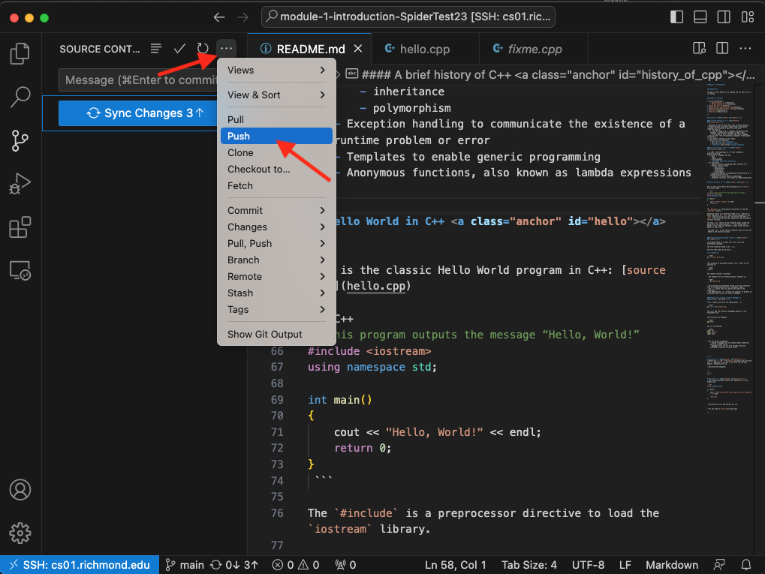Click the remote SSH indicator in status bar
Screen dimensions: 765x574
(x=80, y=565)
